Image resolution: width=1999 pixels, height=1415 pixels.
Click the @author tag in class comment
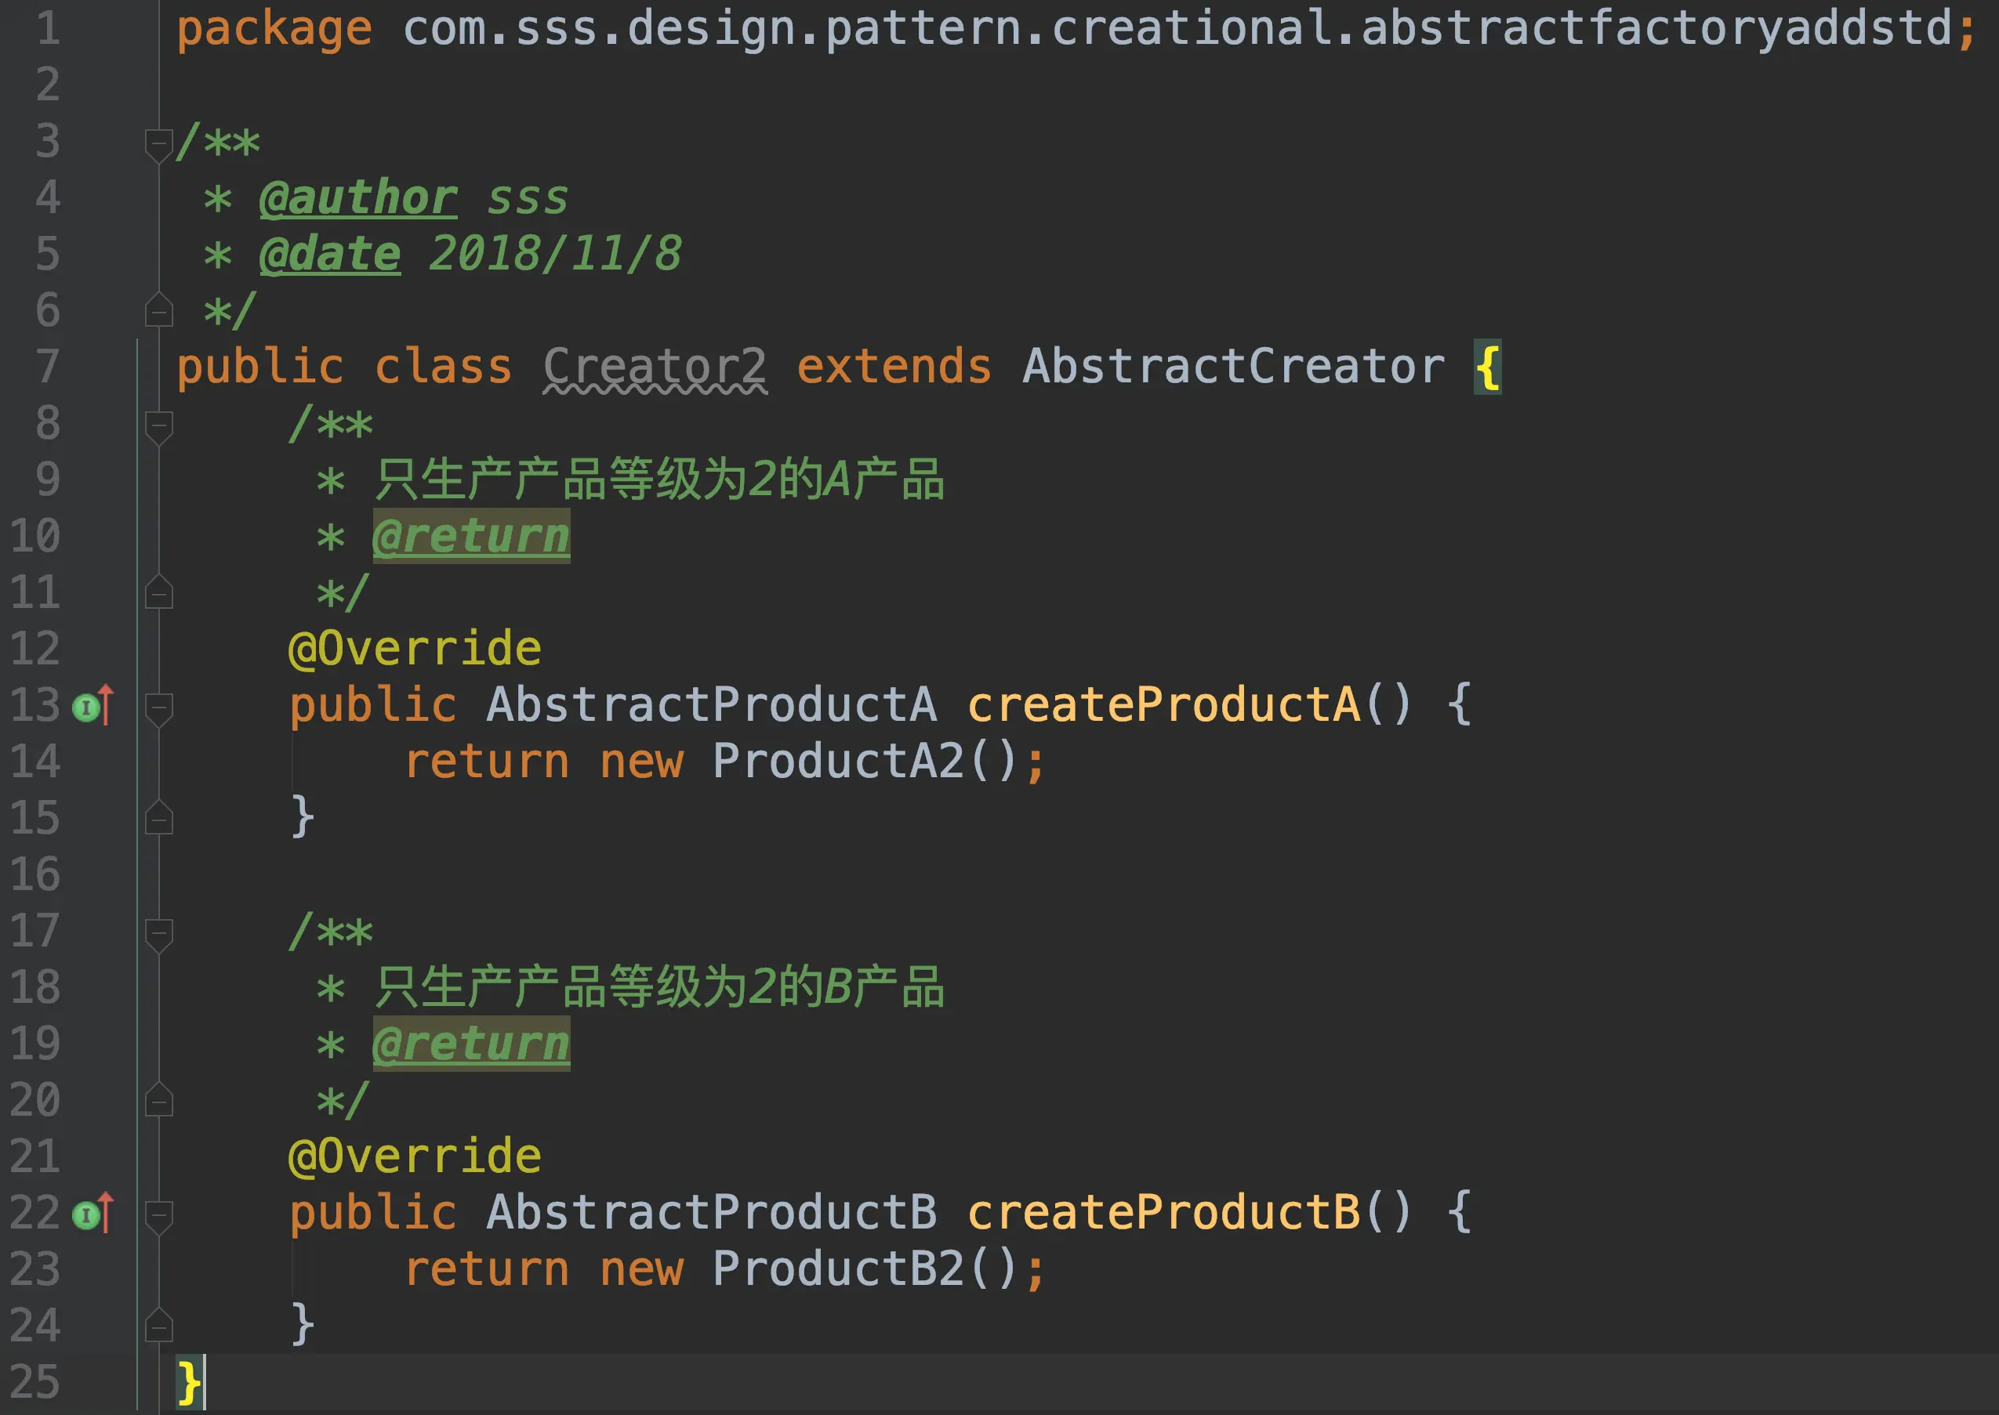click(x=357, y=197)
